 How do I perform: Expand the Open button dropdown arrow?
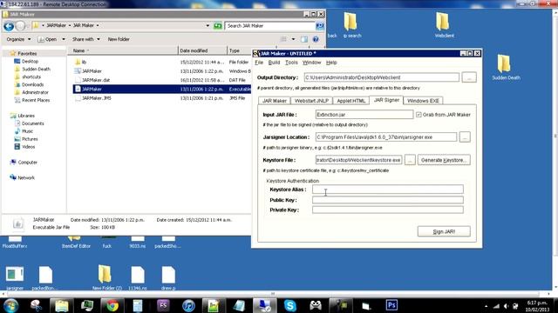point(64,39)
